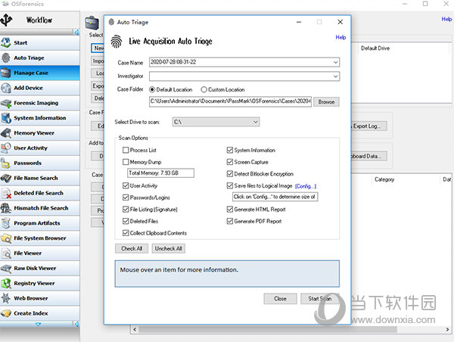Image resolution: width=454 pixels, height=342 pixels.
Task: Open the Case Name dropdown
Action: (335, 62)
